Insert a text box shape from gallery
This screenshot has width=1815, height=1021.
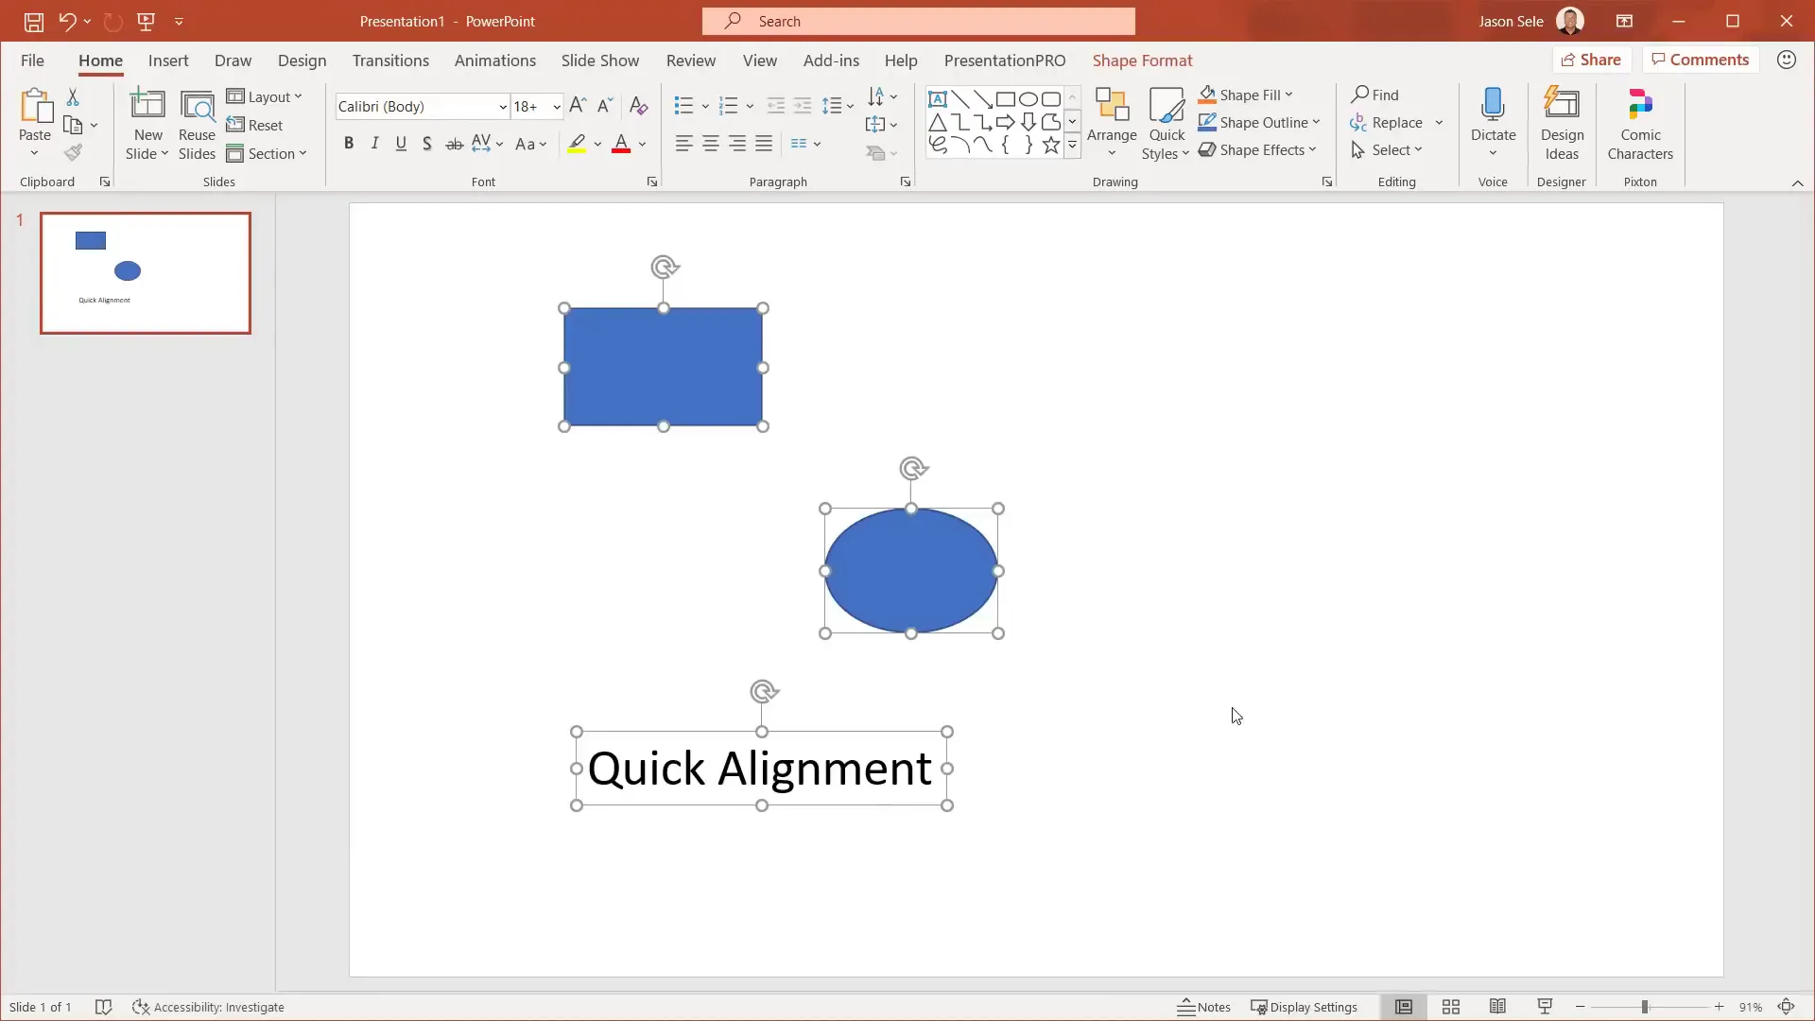pyautogui.click(x=938, y=99)
